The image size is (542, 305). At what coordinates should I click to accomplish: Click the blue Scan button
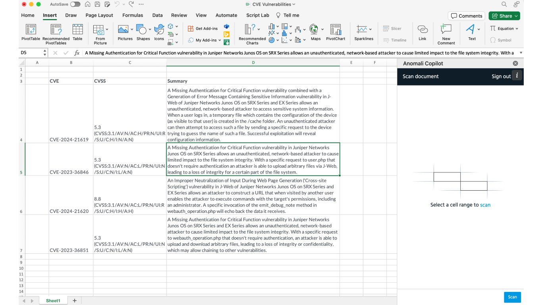(513, 297)
